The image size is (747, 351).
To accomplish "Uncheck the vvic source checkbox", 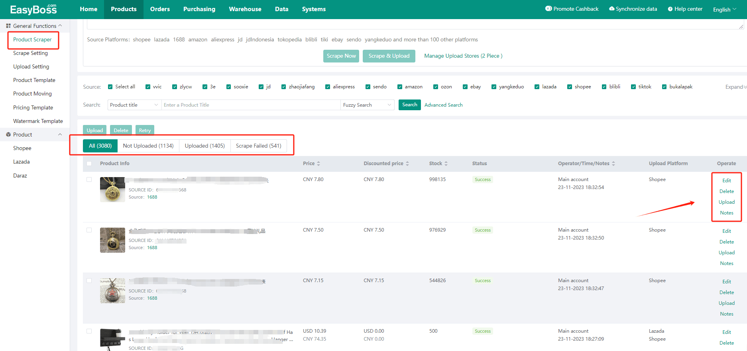I will pyautogui.click(x=148, y=87).
